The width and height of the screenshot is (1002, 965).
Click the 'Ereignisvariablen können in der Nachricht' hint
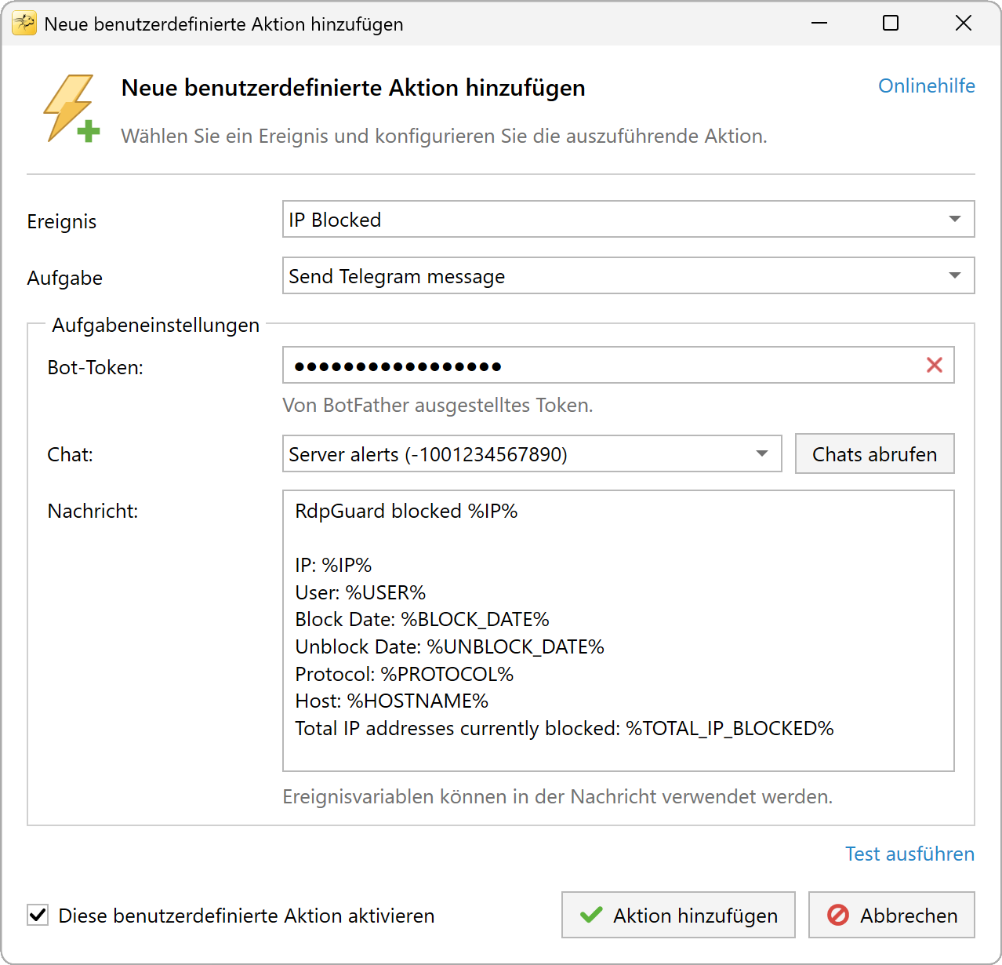click(557, 796)
